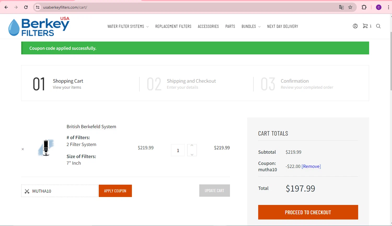Click the 'Coupon code applied successfully.' message
392x226 pixels.
[x=63, y=48]
